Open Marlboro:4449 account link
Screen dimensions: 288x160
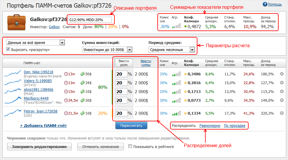click(x=36, y=98)
